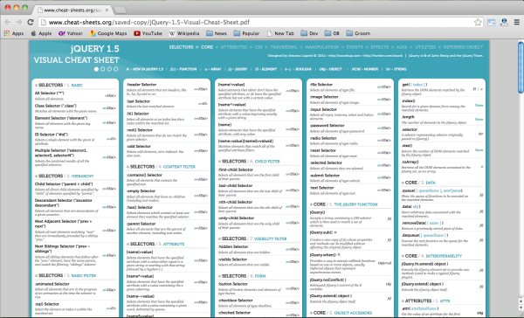The width and height of the screenshot is (524, 318).
Task: Click the 'SELECTORS / 7. VISIBILITY FILTER' heading
Action: (252, 238)
